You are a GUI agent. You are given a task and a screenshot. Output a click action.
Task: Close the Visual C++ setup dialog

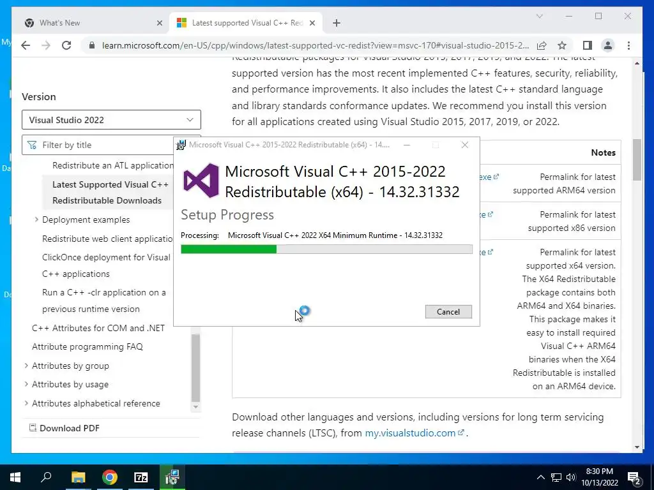point(465,145)
